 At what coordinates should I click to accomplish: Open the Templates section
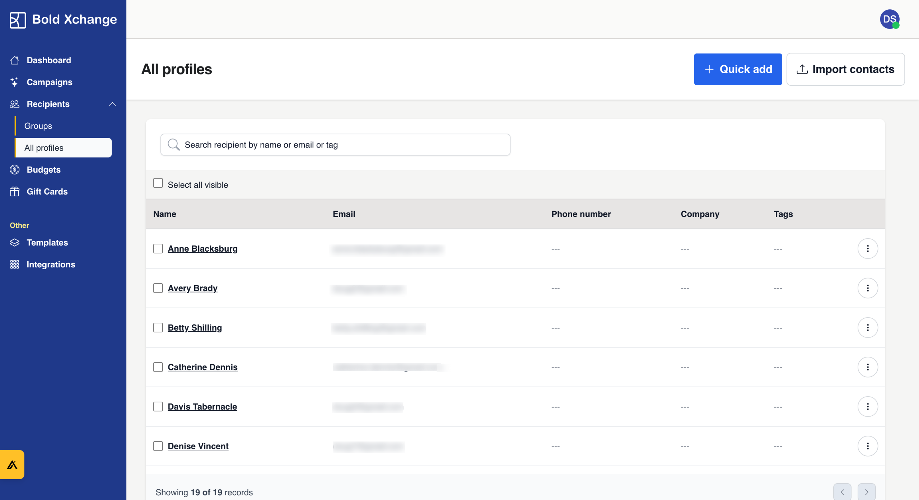[x=47, y=243]
